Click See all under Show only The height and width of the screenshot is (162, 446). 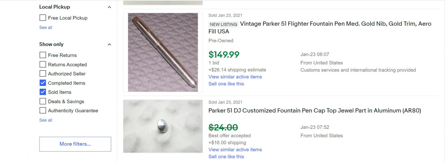(x=45, y=120)
